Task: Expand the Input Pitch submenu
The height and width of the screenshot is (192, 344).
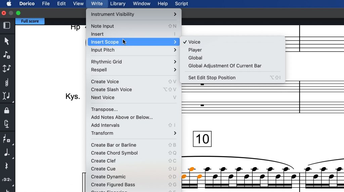Action: 134,50
